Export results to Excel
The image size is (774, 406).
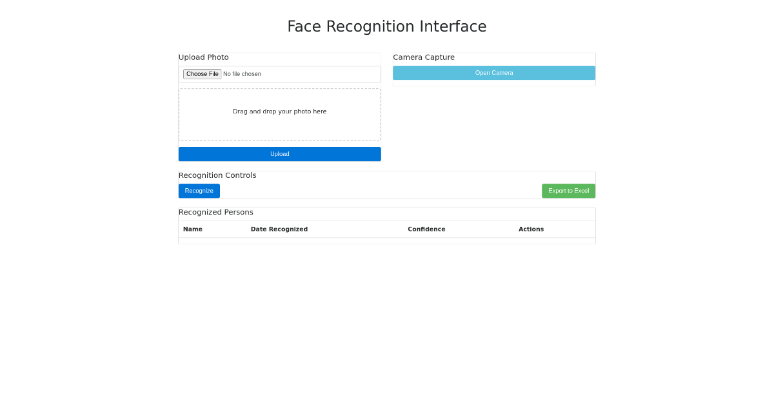(568, 191)
